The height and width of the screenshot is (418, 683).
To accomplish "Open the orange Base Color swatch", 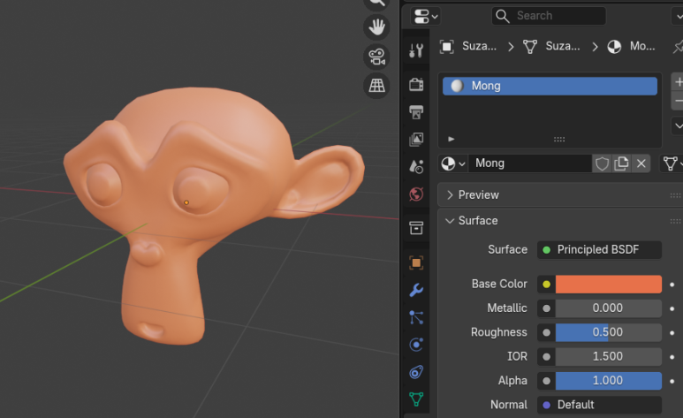I will click(609, 285).
